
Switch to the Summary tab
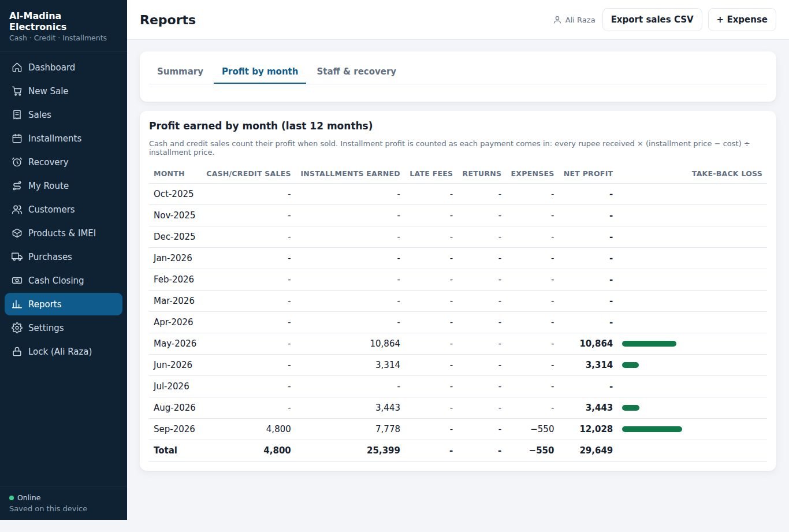(x=180, y=71)
